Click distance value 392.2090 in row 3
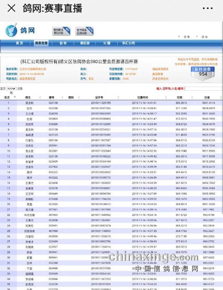This screenshot has width=223, height=290. pyautogui.click(x=181, y=114)
